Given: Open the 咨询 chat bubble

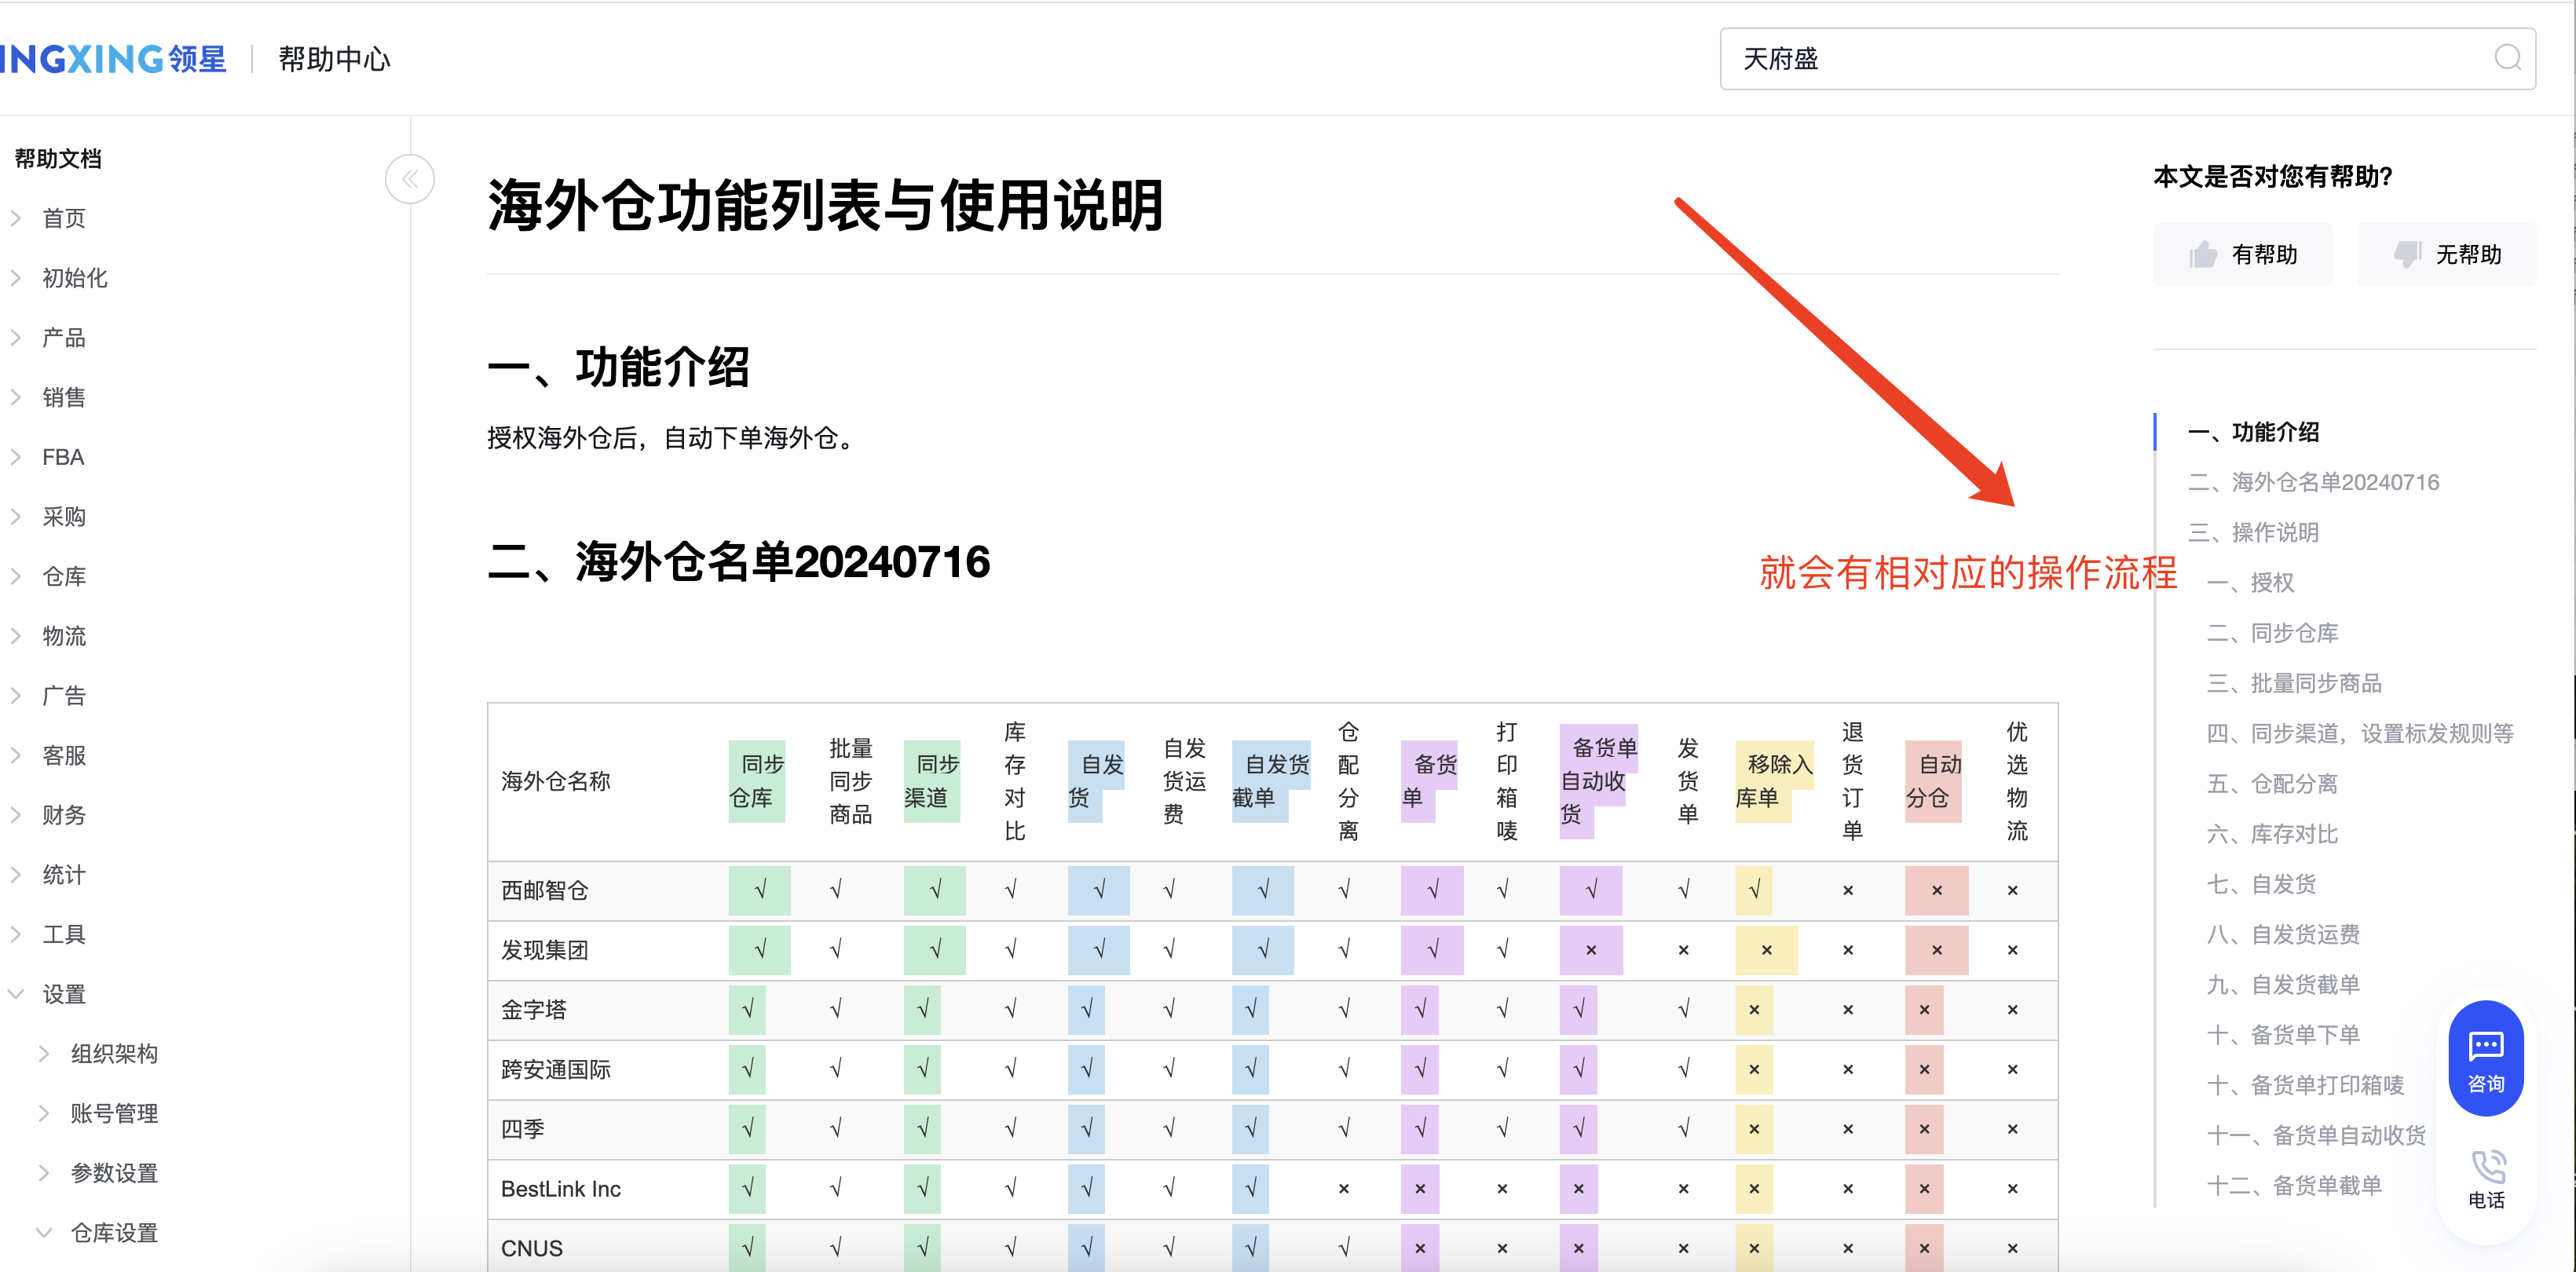Looking at the screenshot, I should click(2485, 1058).
